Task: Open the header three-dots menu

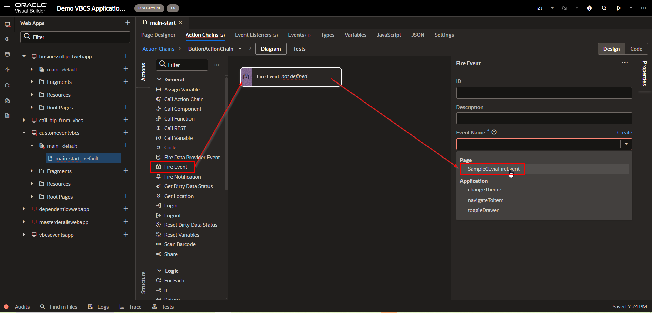Action: click(644, 8)
